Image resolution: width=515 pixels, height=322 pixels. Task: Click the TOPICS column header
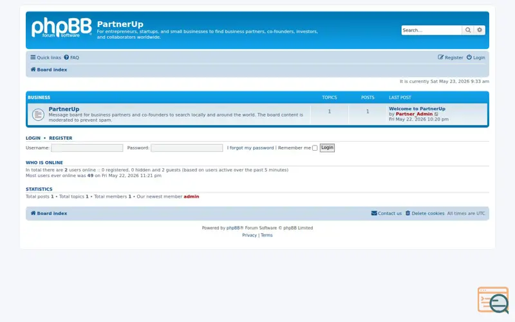330,98
